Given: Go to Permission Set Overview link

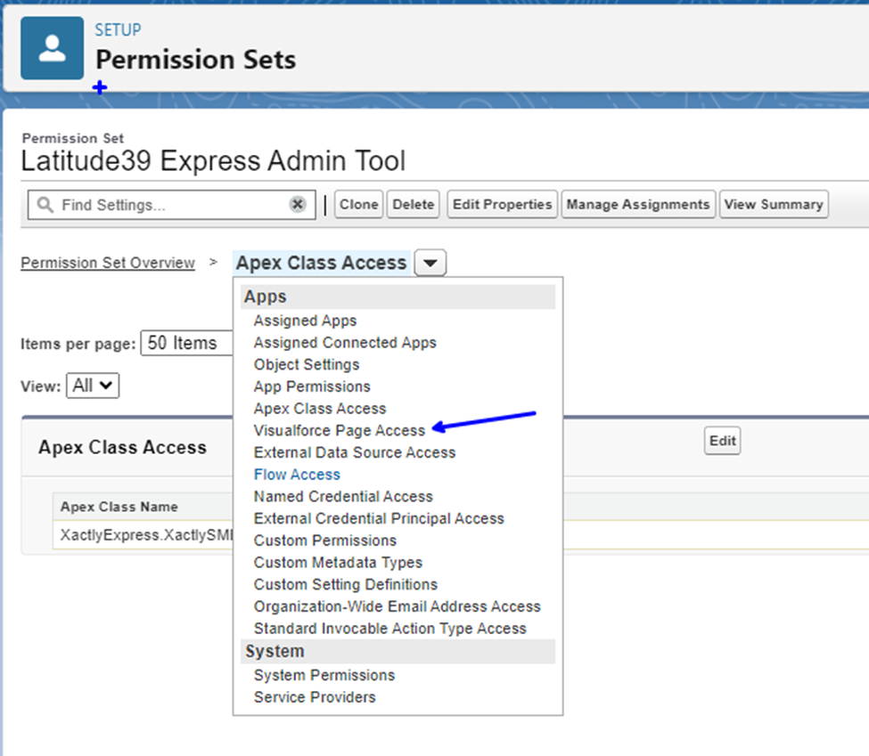Looking at the screenshot, I should (x=108, y=263).
